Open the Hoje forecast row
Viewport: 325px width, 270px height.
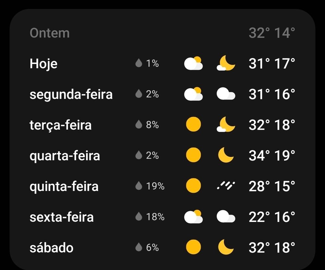[x=162, y=63]
